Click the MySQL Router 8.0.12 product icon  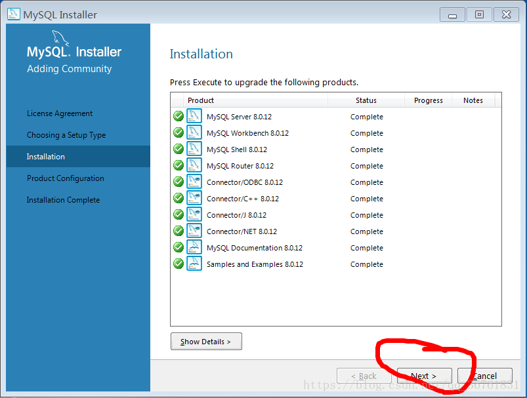tap(194, 166)
